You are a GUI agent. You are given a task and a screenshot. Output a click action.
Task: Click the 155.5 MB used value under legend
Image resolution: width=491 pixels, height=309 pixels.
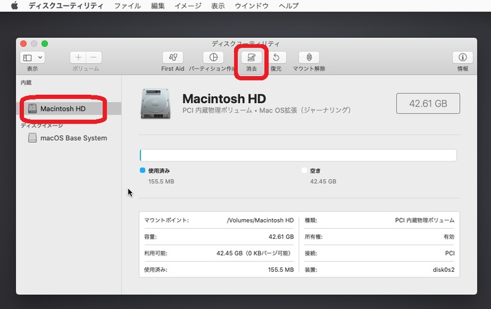coord(162,181)
